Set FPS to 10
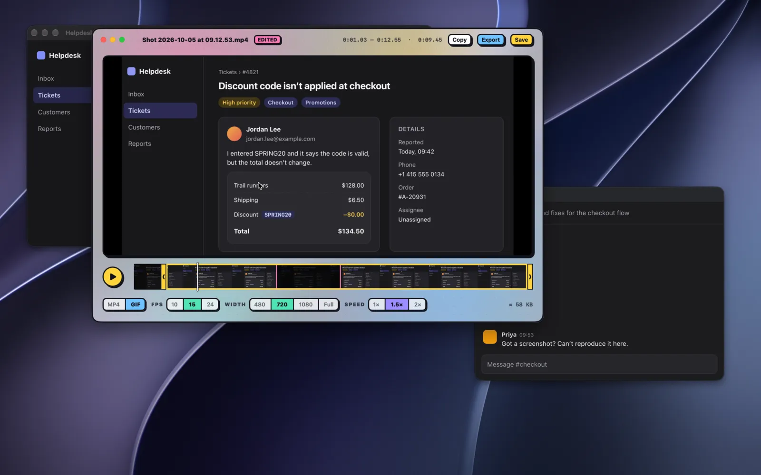 175,304
